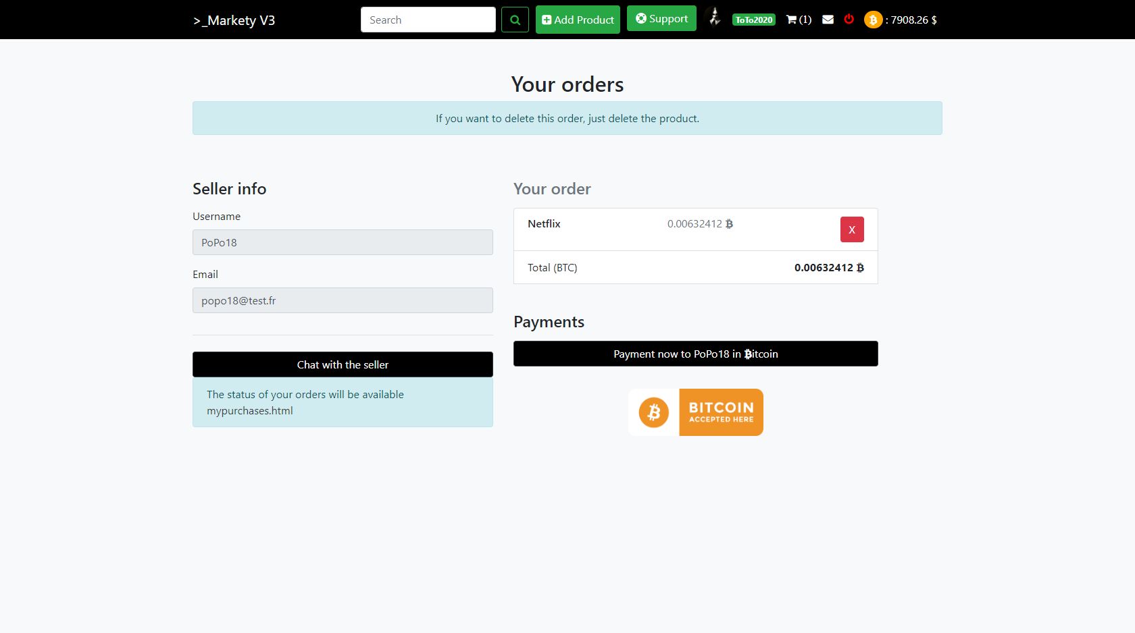Open the ToTo2020 profile badge
The height and width of the screenshot is (633, 1135).
tap(754, 20)
